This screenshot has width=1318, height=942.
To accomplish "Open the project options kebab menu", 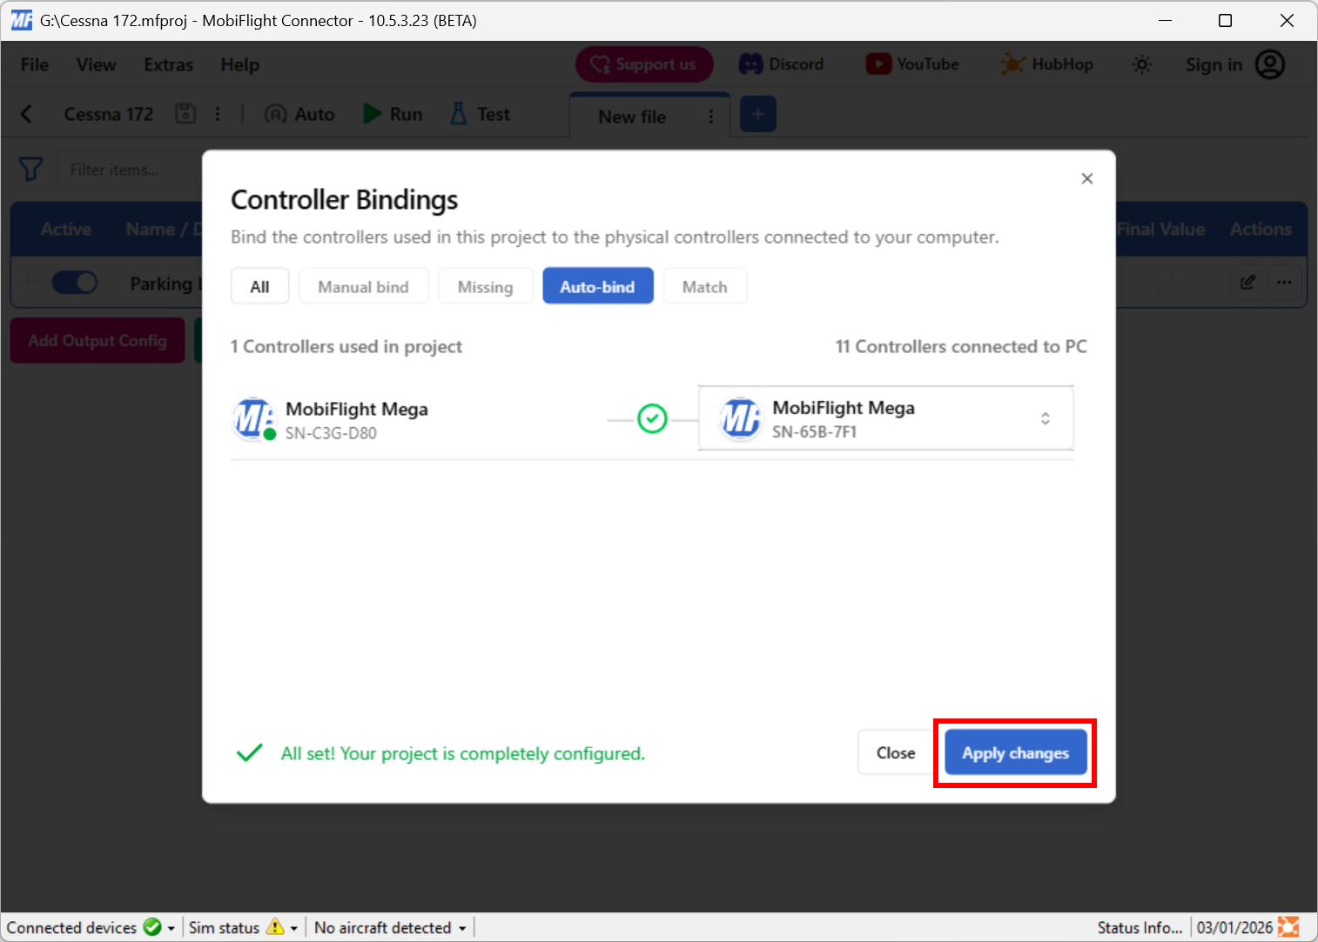I will pos(217,113).
